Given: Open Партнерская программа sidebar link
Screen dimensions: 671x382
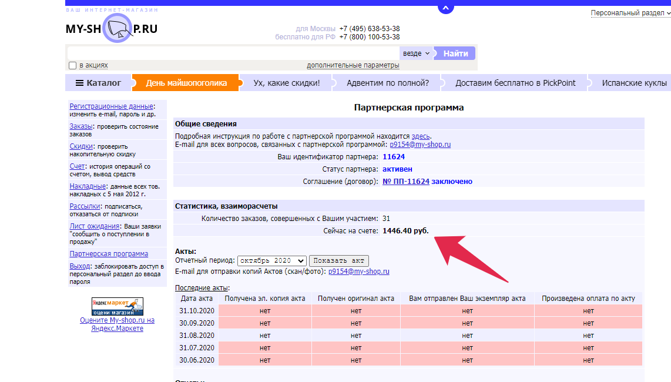Looking at the screenshot, I should pos(109,253).
